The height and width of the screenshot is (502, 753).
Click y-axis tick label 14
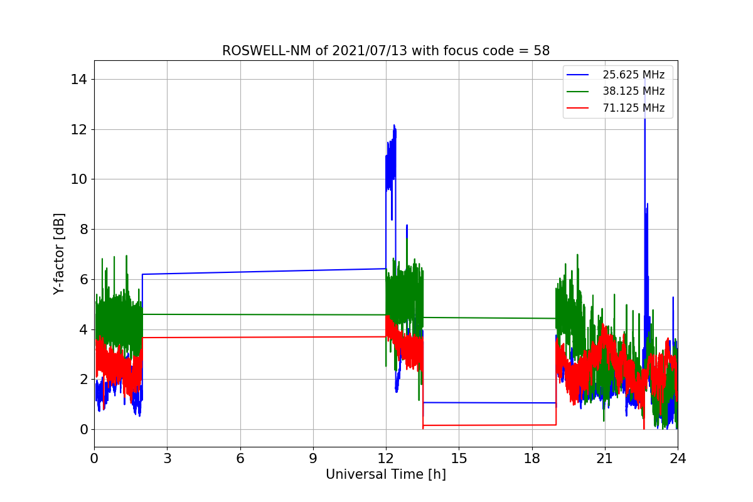point(79,80)
